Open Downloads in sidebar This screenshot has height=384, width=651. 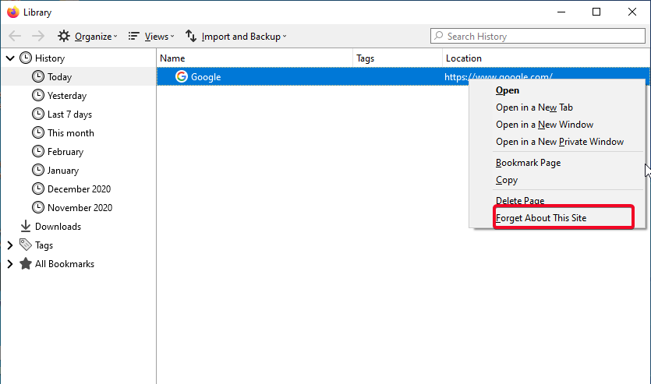click(58, 227)
